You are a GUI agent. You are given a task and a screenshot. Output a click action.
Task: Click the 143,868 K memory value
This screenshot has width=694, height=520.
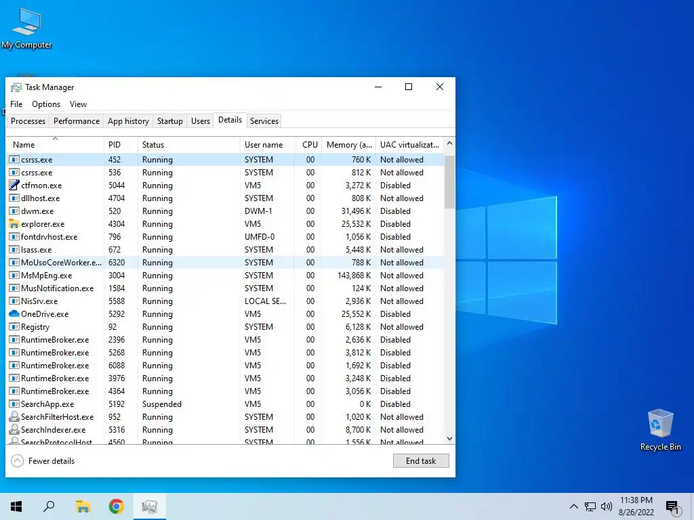pyautogui.click(x=354, y=275)
